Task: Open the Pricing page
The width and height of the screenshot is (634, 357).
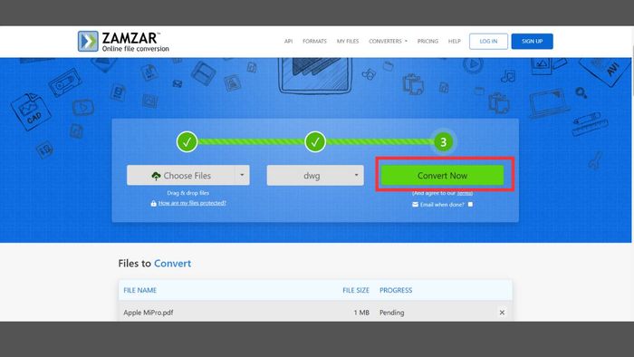Action: [427, 42]
